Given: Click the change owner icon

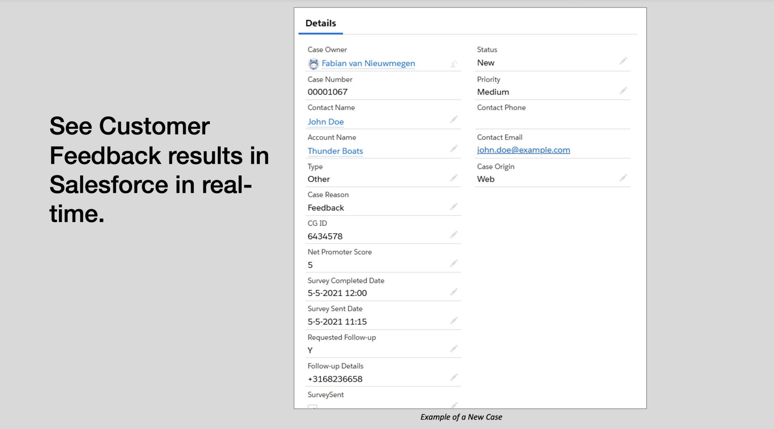Looking at the screenshot, I should coord(454,64).
